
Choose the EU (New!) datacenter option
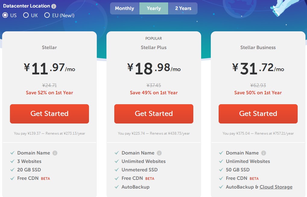click(x=47, y=15)
